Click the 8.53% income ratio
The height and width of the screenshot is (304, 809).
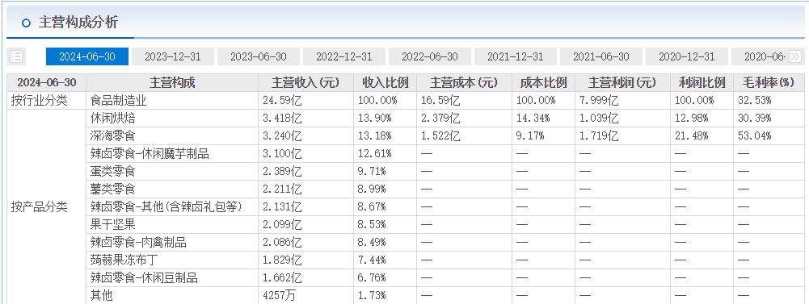pos(372,225)
